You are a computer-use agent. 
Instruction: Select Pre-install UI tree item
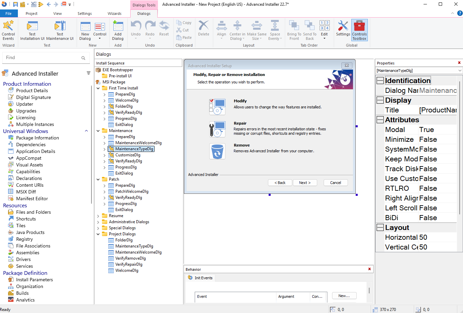tap(120, 76)
